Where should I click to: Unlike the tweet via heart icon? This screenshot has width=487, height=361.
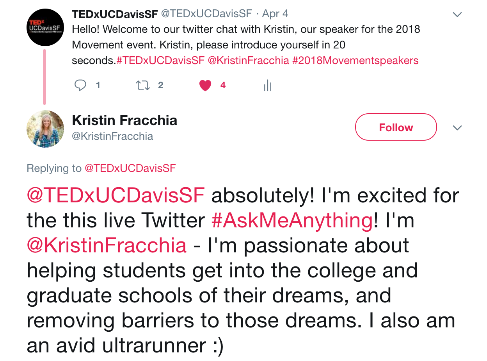tap(205, 85)
